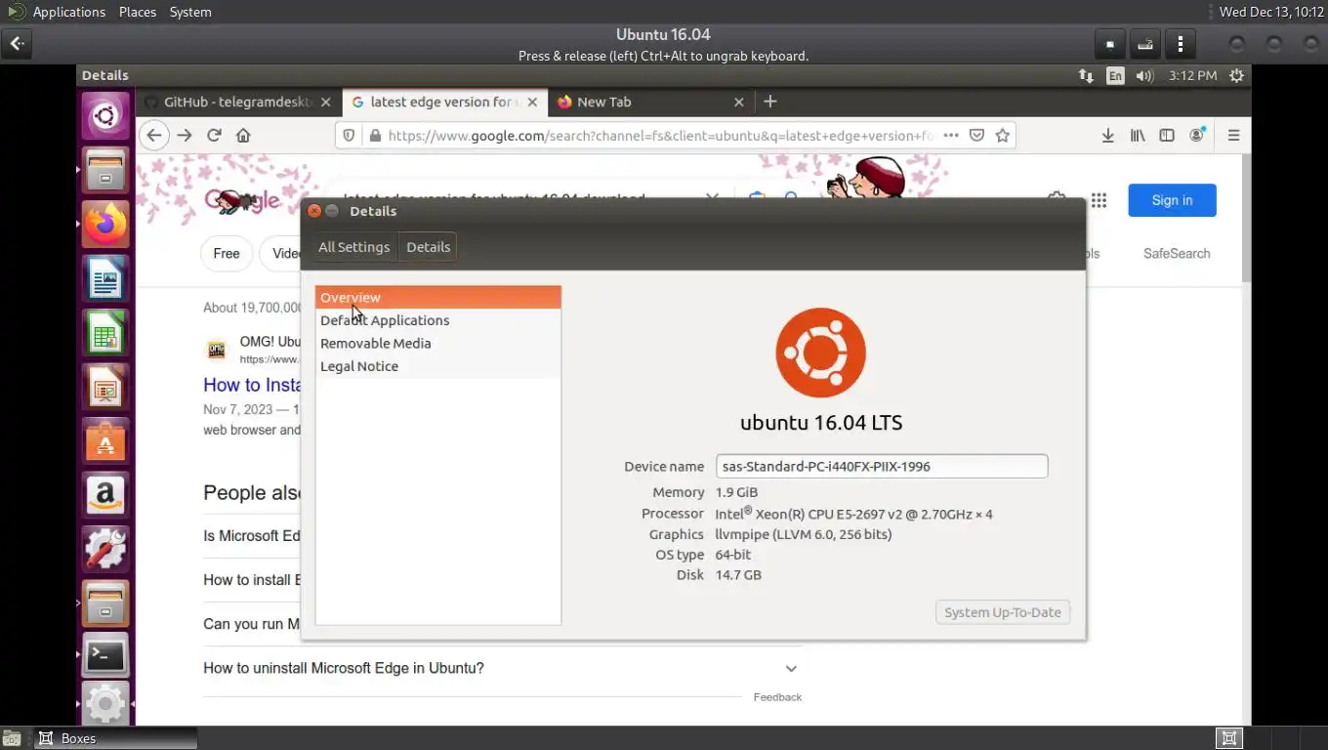Open SafeSearch link on Google

point(1177,253)
